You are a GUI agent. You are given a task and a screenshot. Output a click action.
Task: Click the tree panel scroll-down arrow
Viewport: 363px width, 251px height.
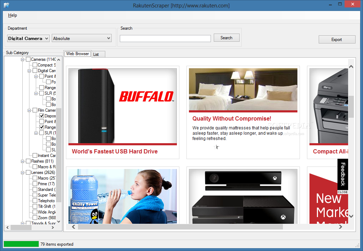(59, 222)
